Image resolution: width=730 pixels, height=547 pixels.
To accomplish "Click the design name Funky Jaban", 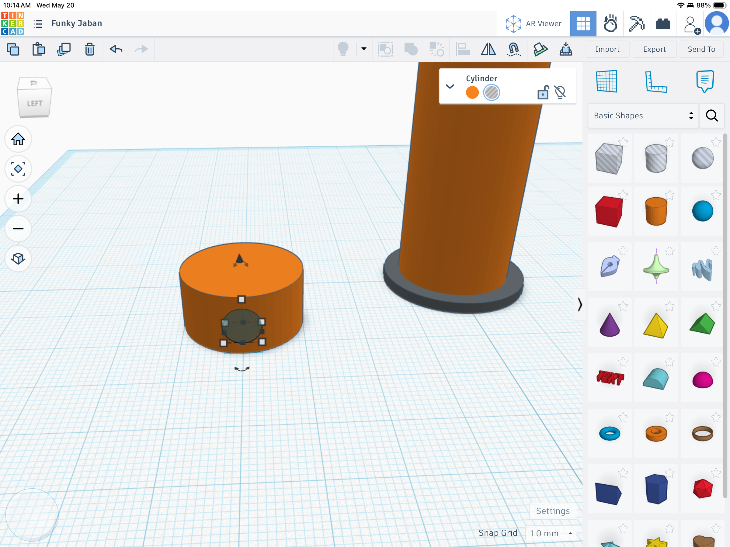I will coord(77,23).
